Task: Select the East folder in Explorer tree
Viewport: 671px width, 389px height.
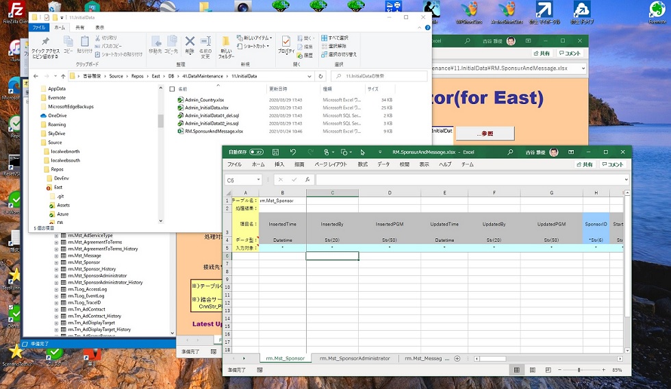Action: coord(58,188)
